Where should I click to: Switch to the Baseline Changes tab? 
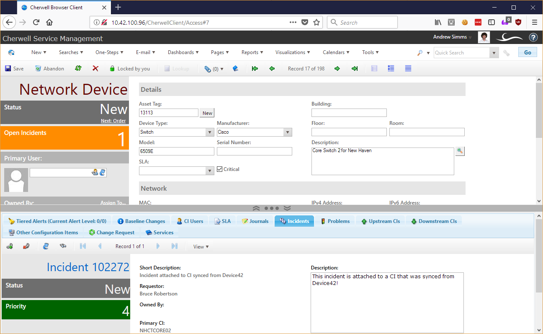(141, 221)
